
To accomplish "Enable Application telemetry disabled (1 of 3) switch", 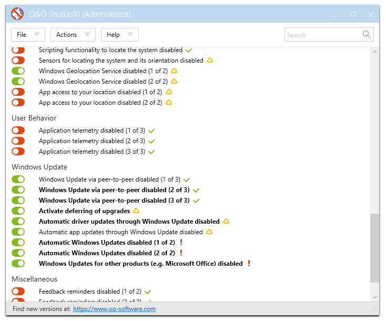I will [18, 130].
